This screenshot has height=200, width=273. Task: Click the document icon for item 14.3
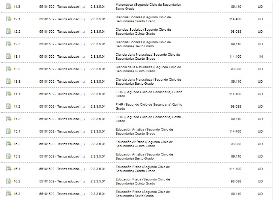coord(9,119)
